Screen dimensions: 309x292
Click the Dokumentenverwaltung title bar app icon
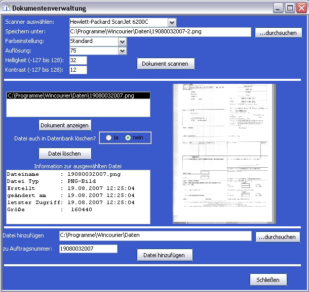(6, 8)
